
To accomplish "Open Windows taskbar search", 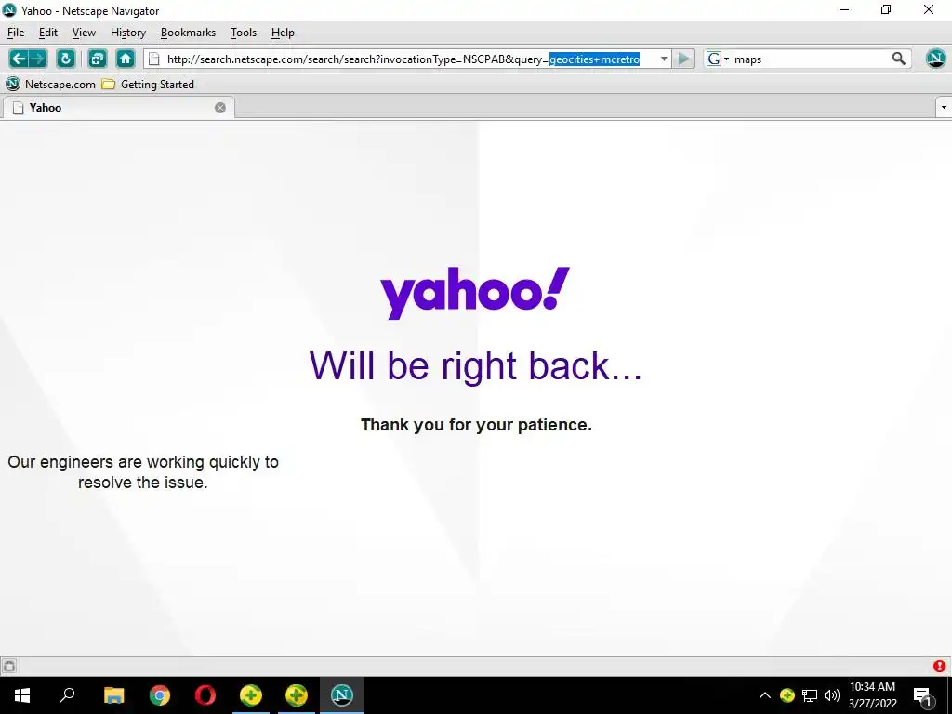I will coord(67,695).
